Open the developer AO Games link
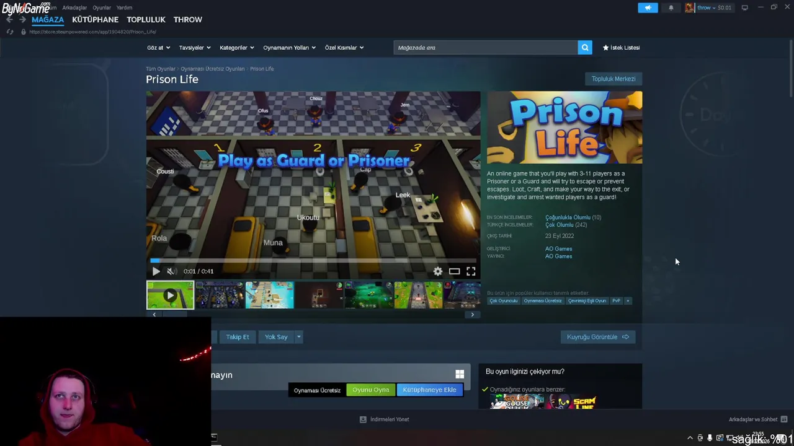The height and width of the screenshot is (446, 794). (x=558, y=249)
